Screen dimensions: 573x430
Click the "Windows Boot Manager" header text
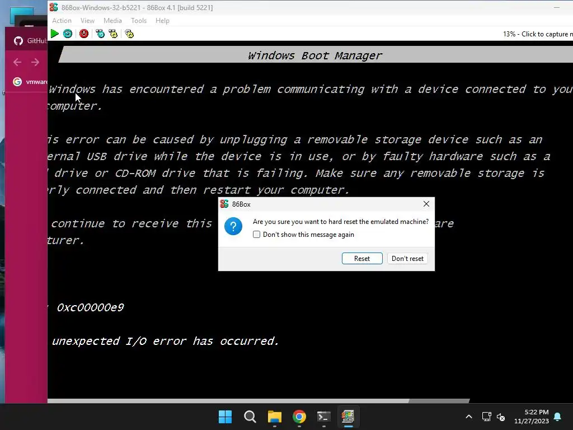(315, 55)
